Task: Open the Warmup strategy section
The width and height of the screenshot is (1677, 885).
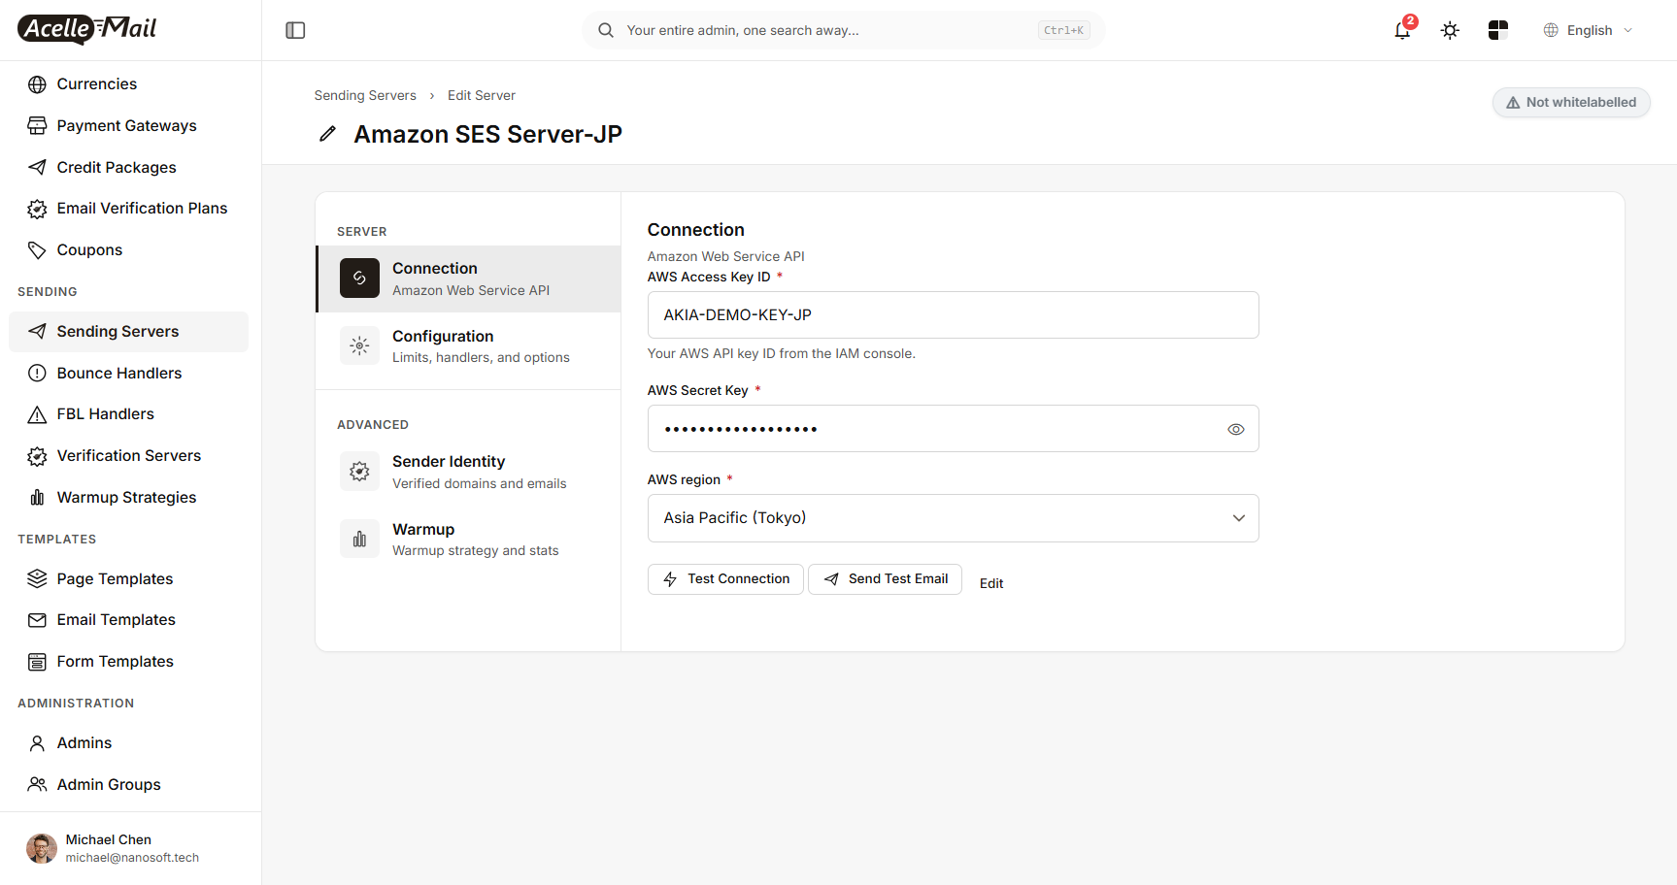Action: pyautogui.click(x=469, y=539)
